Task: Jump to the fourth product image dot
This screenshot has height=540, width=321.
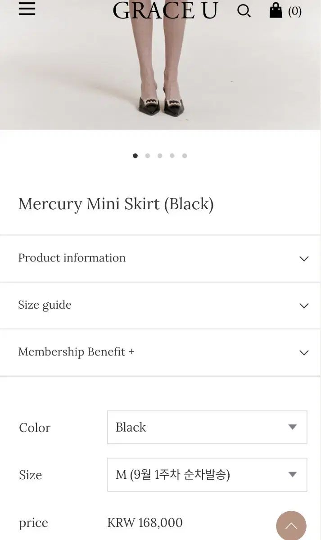Action: [172, 156]
